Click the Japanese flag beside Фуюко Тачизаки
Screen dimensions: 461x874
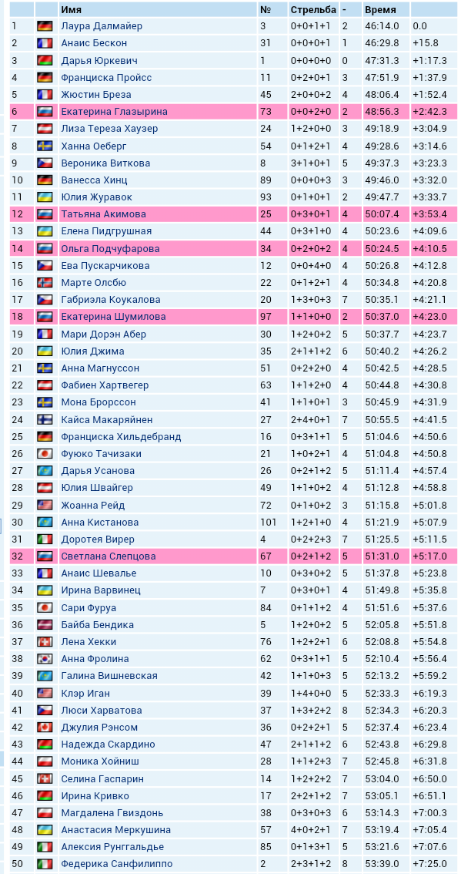pyautogui.click(x=45, y=454)
